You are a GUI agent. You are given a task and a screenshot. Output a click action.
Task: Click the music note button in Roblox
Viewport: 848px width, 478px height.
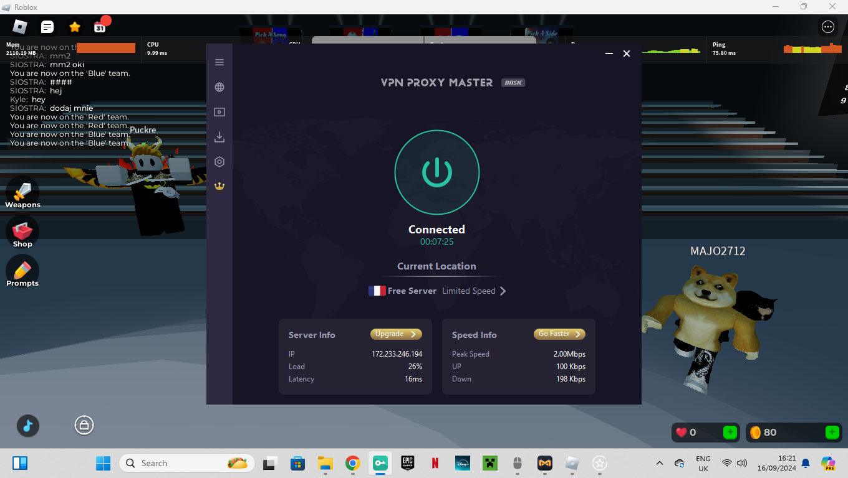click(27, 426)
